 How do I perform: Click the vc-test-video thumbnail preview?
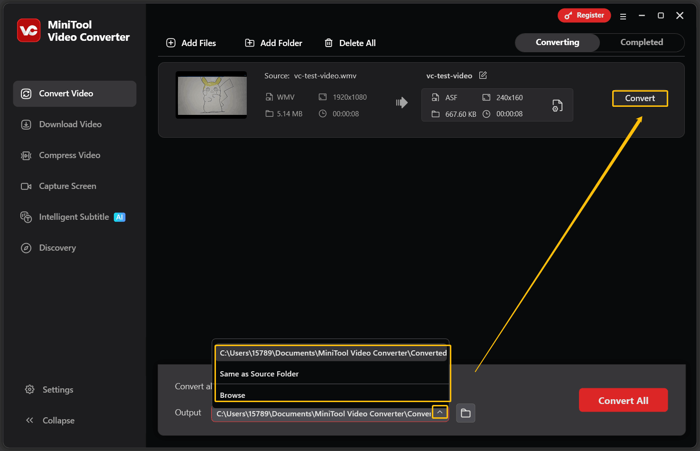tap(211, 94)
